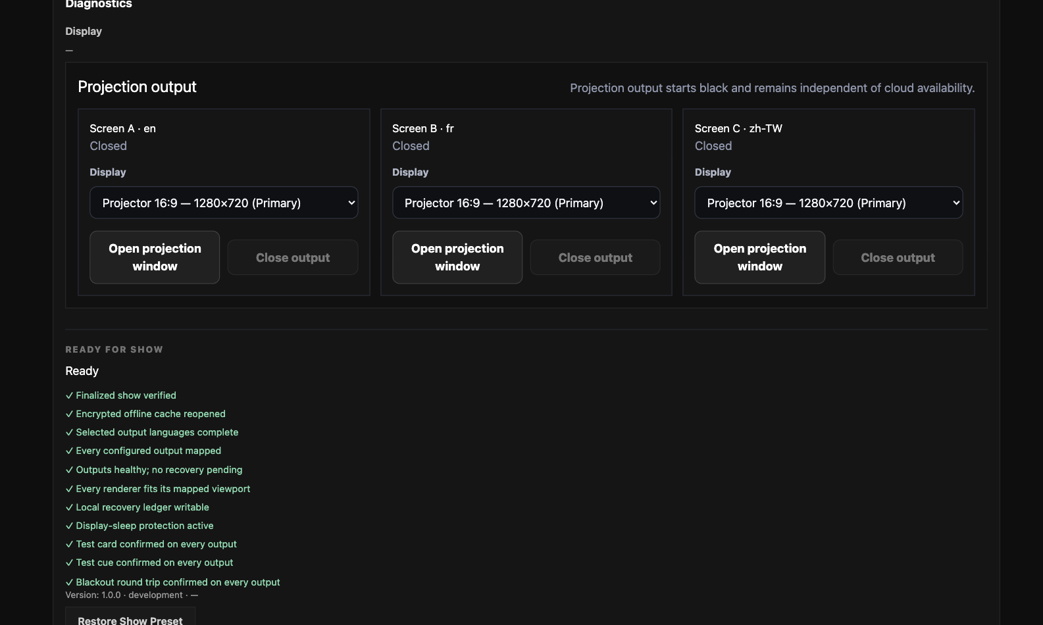The height and width of the screenshot is (625, 1043).
Task: Click 'Blackout round trip confirmed on every output'
Action: pos(173,582)
